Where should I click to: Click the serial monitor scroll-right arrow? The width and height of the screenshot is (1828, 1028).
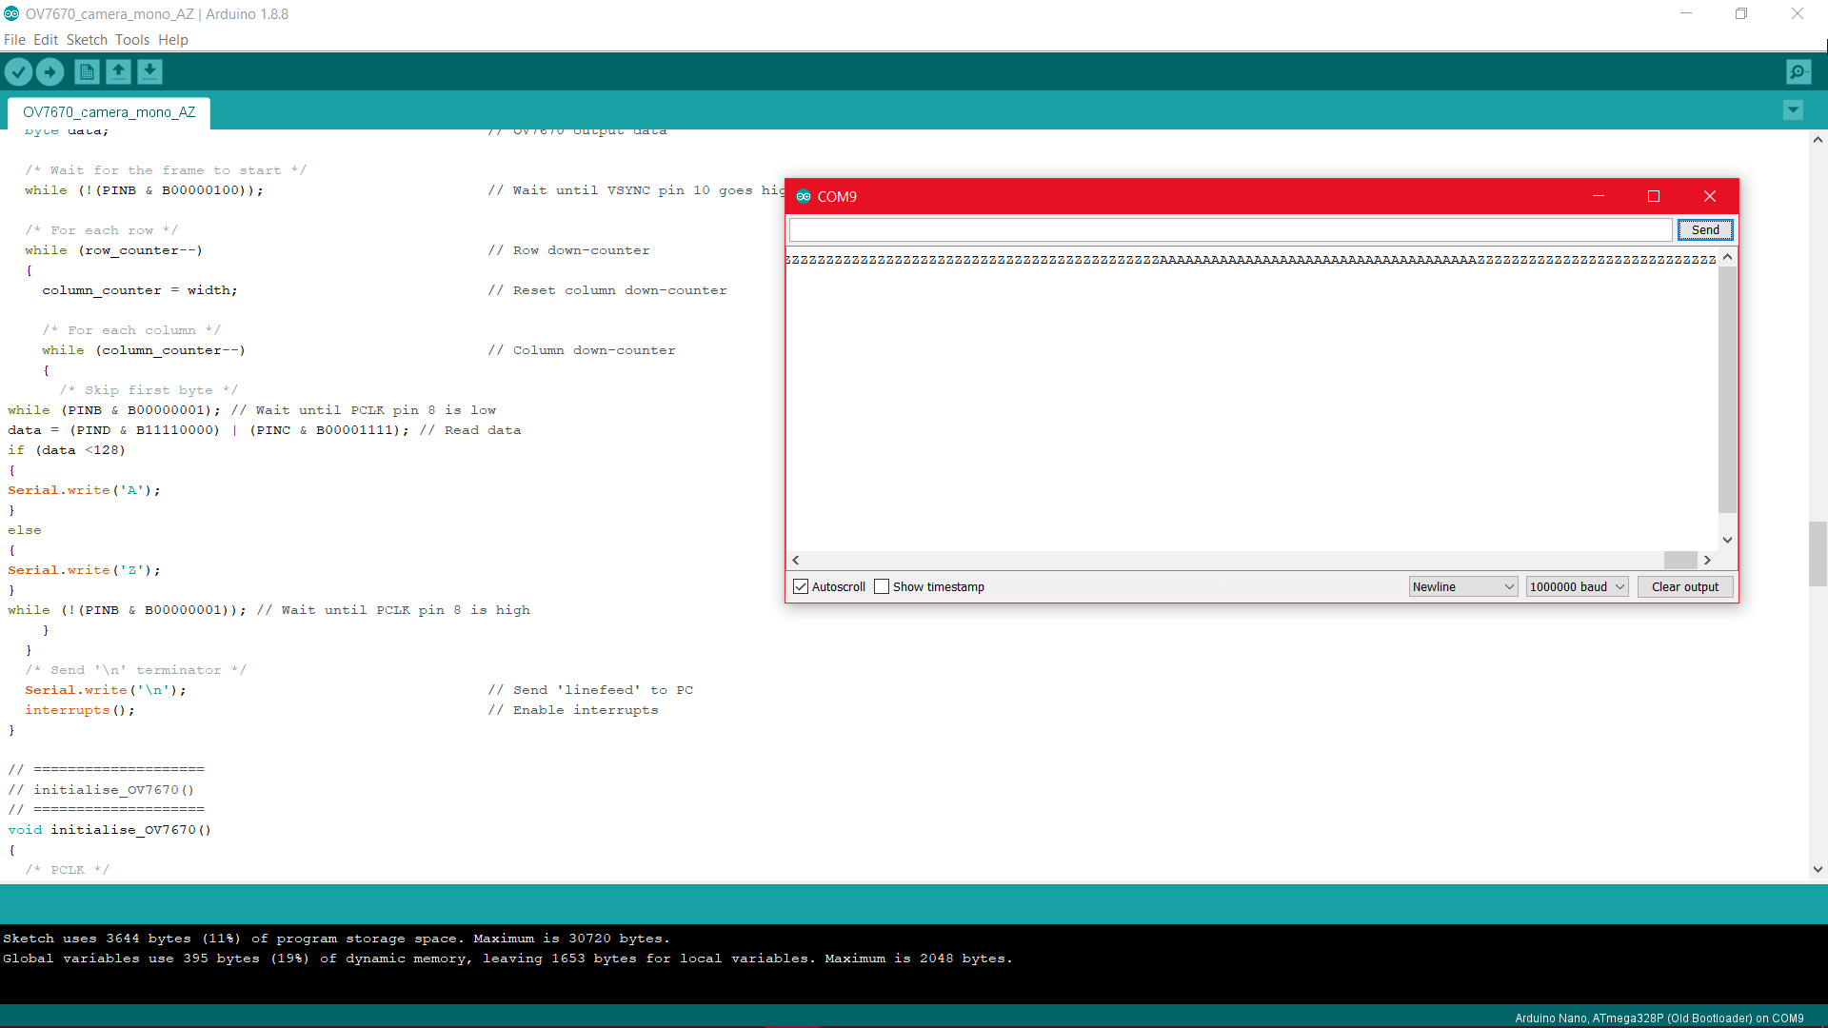click(1707, 560)
